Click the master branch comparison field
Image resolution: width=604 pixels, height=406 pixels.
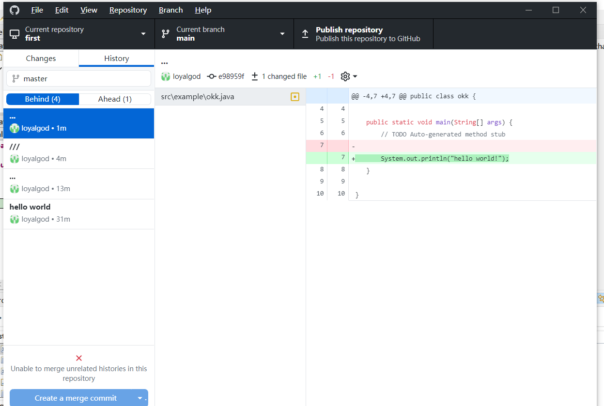point(79,78)
